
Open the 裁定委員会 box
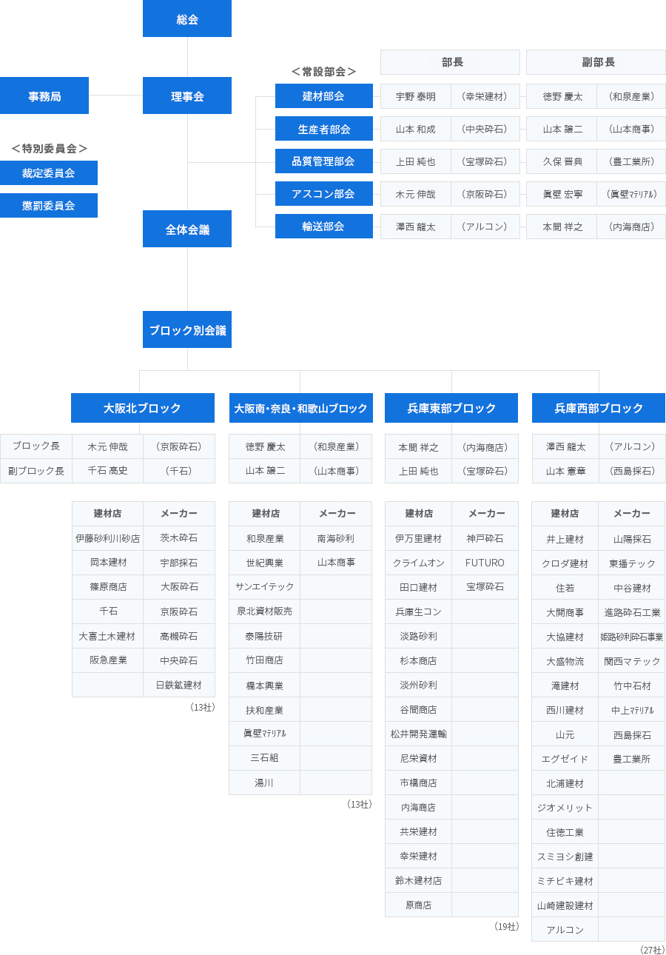[x=49, y=172]
